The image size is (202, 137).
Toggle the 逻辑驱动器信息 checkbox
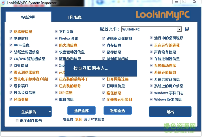click(104, 38)
